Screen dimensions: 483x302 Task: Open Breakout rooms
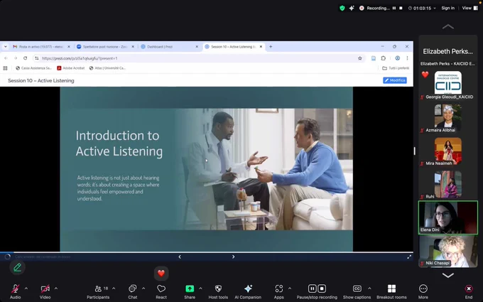391,291
